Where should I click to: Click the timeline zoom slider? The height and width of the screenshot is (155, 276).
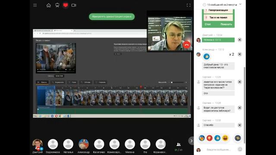tap(178, 82)
